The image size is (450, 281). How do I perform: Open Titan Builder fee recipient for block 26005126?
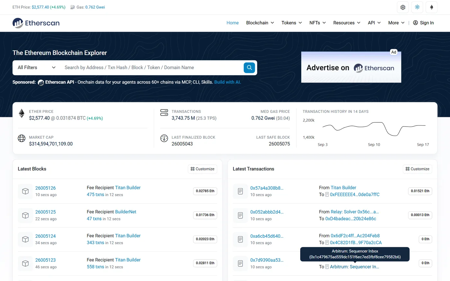click(x=128, y=188)
